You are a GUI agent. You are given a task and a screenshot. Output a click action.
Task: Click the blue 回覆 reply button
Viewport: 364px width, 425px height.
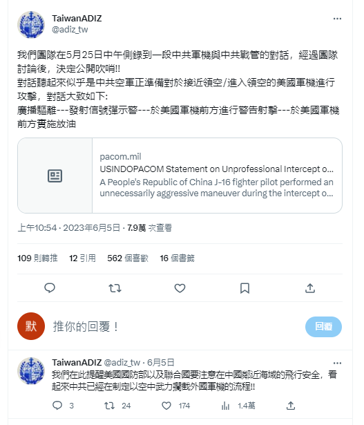point(323,326)
